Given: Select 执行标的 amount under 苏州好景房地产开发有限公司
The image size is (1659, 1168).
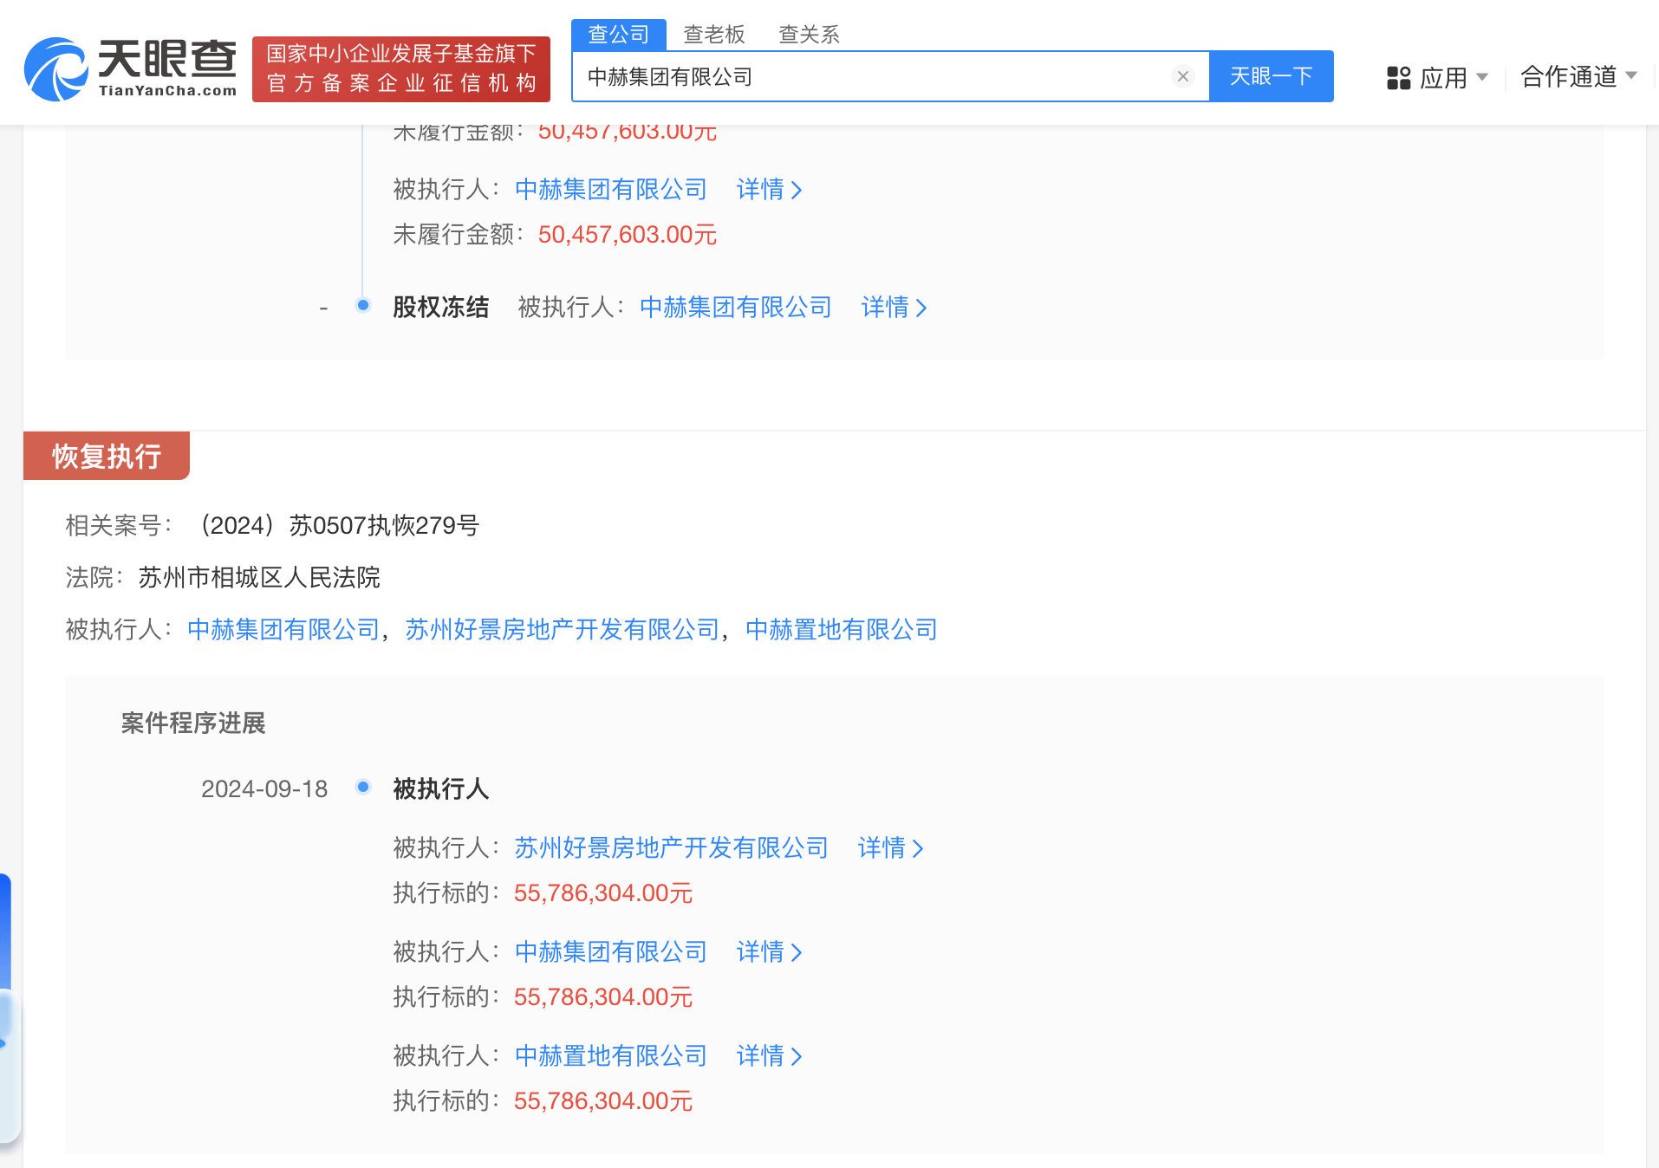Looking at the screenshot, I should (603, 892).
